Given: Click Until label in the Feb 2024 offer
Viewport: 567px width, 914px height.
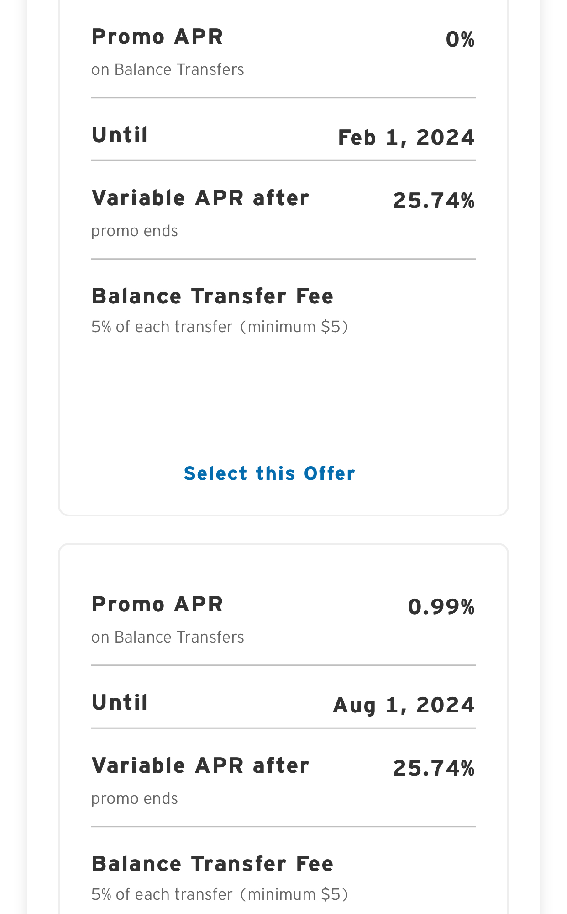Looking at the screenshot, I should [120, 135].
